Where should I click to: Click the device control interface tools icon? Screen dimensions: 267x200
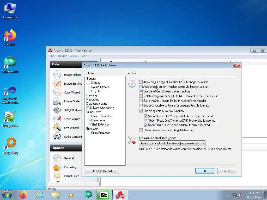click(x=132, y=140)
